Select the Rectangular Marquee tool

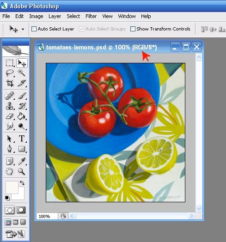pyautogui.click(x=10, y=63)
